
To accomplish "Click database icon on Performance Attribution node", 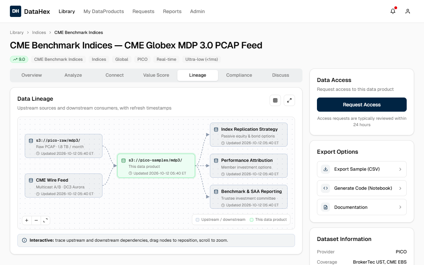I will click(x=216, y=160).
